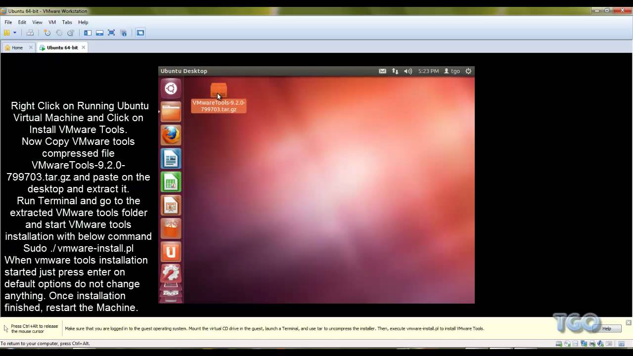Open the tgo user menu
The width and height of the screenshot is (633, 356).
[452, 71]
